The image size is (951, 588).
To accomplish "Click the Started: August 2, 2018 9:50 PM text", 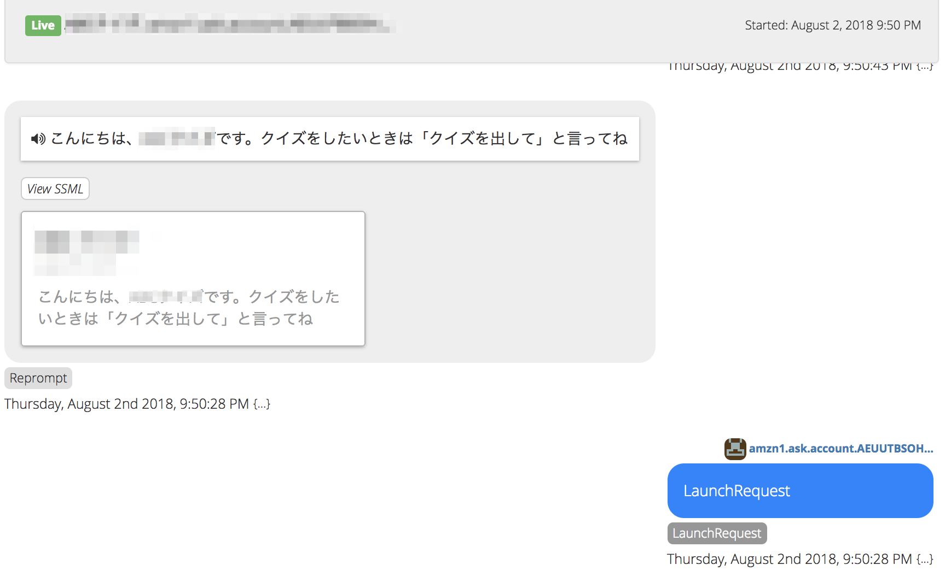I will pyautogui.click(x=833, y=25).
